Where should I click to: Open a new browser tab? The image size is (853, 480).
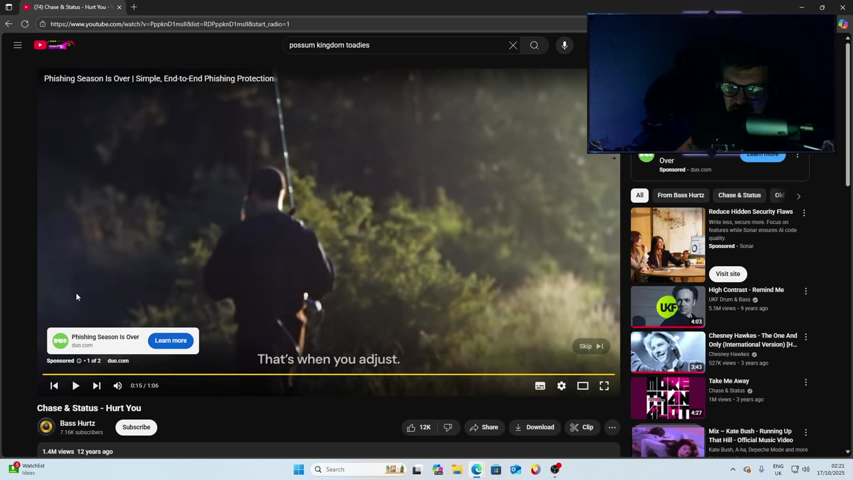click(134, 7)
